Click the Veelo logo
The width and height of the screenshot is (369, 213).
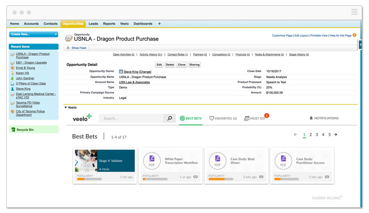[82, 118]
